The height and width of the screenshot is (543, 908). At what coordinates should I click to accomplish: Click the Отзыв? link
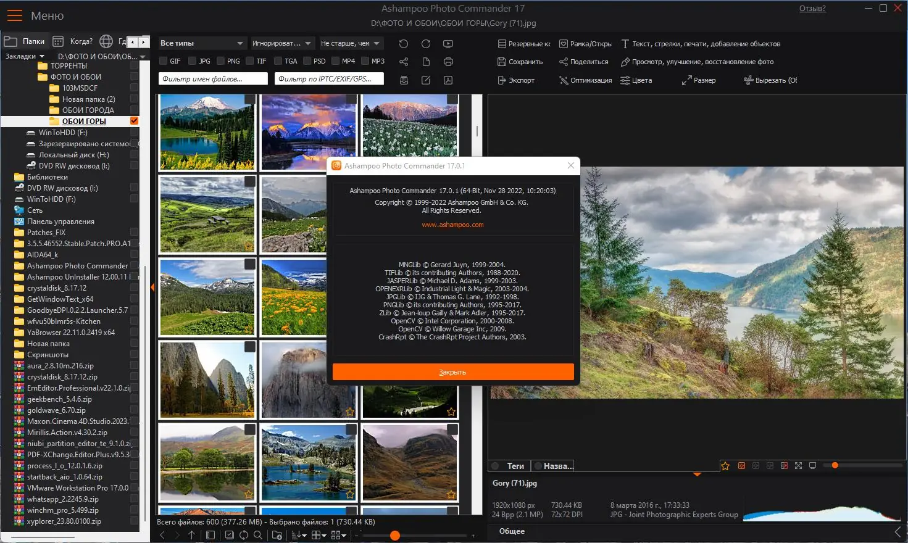[x=812, y=9]
